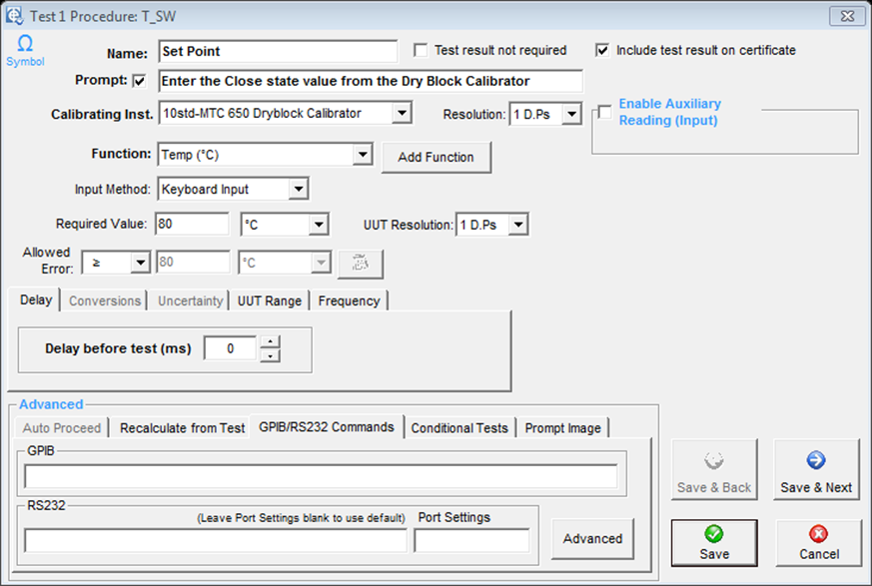Image resolution: width=872 pixels, height=586 pixels.
Task: Enable Test result not required checkbox
Action: 422,50
